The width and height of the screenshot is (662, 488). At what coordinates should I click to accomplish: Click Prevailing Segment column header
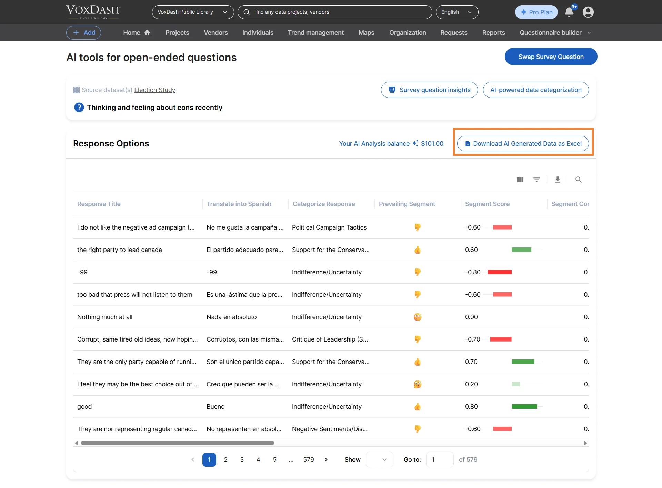pos(407,204)
